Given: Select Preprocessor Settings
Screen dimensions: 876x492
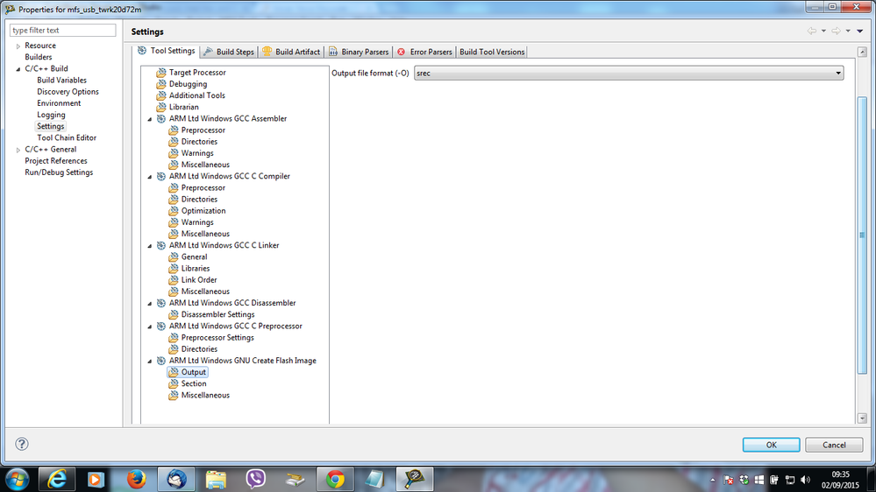Looking at the screenshot, I should [217, 337].
